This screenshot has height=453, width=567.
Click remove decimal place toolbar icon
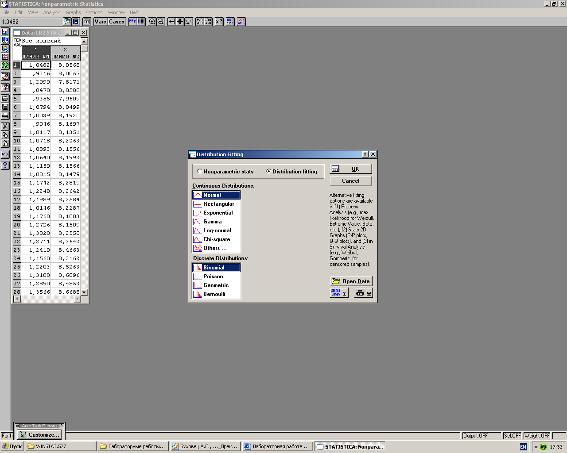coord(208,22)
